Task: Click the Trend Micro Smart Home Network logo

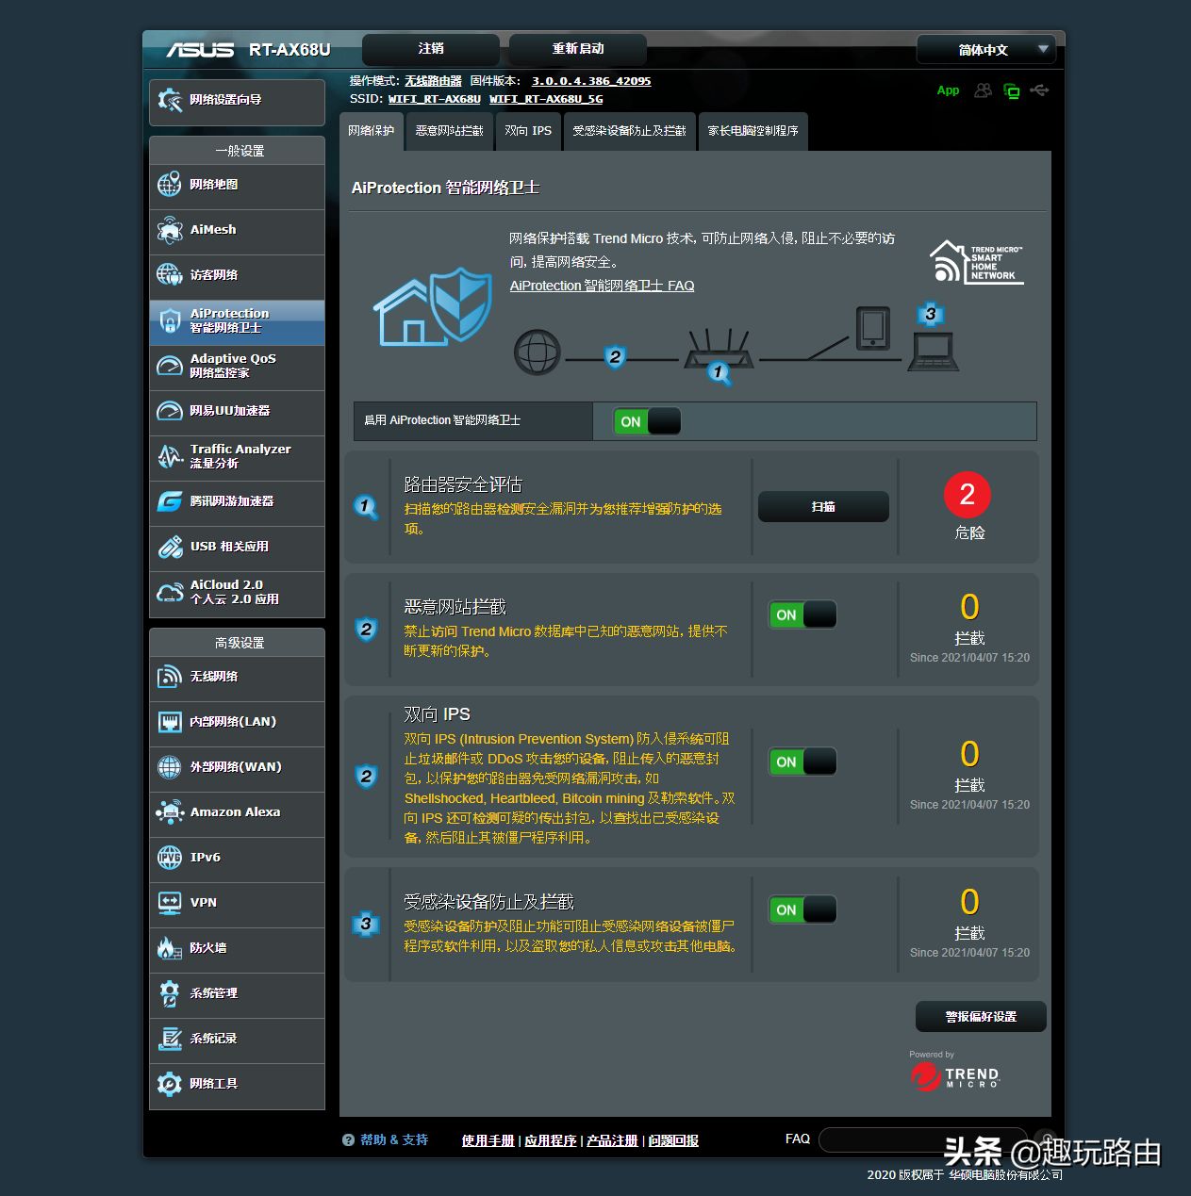Action: click(976, 262)
